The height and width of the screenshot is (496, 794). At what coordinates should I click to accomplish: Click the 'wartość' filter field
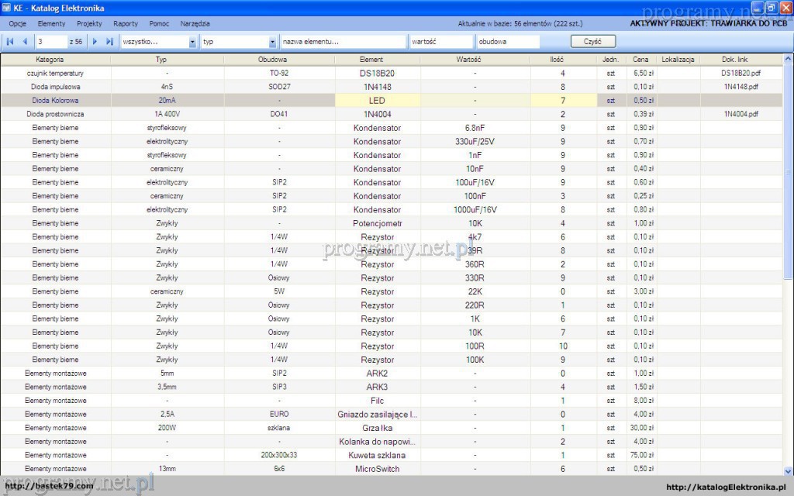point(440,42)
